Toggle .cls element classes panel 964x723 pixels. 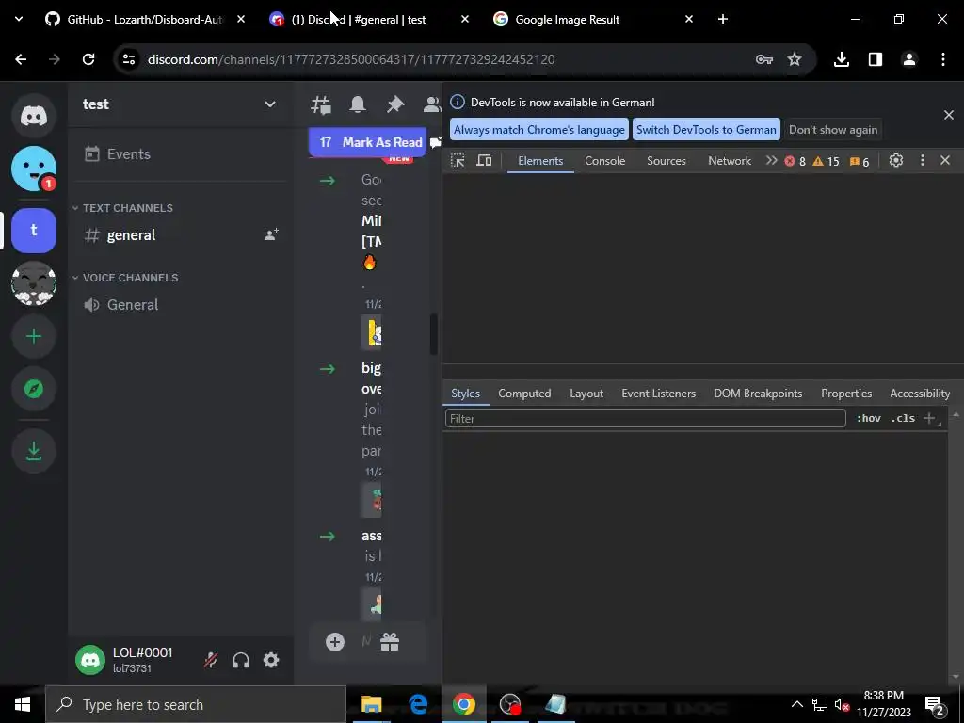903,418
